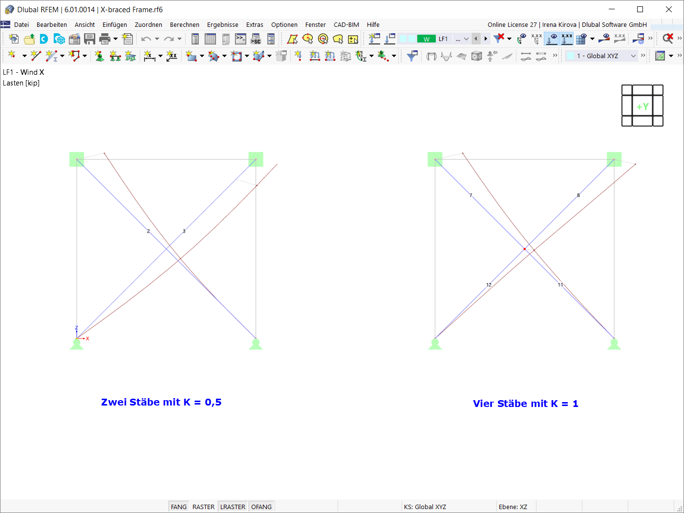Open the Berechnen menu
The width and height of the screenshot is (684, 513).
185,24
